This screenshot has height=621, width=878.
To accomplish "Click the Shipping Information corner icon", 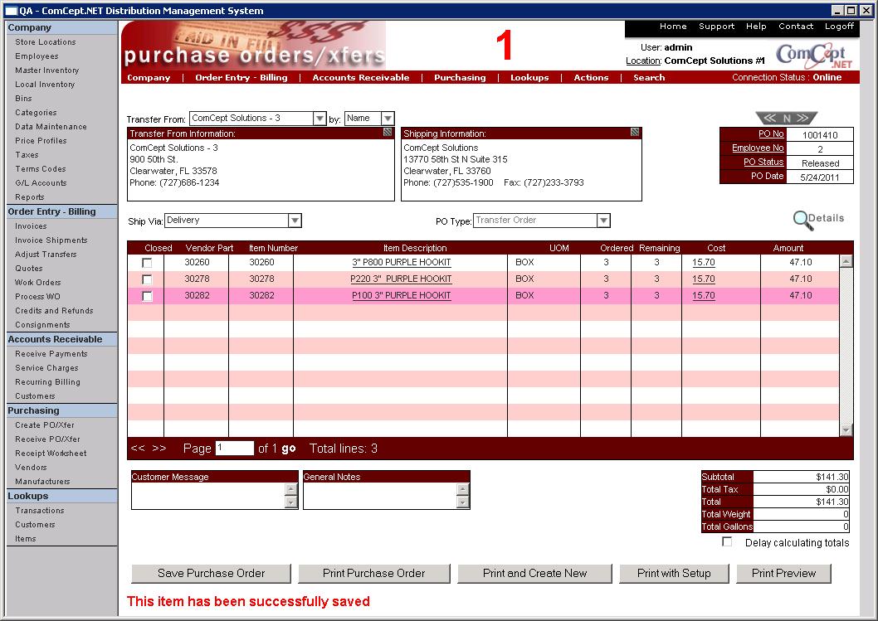I will (x=635, y=133).
